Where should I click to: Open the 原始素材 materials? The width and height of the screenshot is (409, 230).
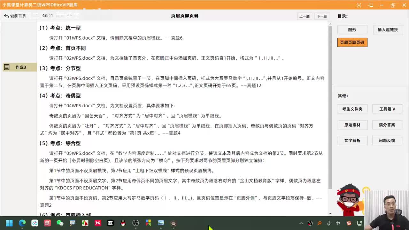352,125
